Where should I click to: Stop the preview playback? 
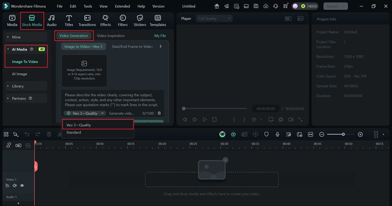[214, 120]
